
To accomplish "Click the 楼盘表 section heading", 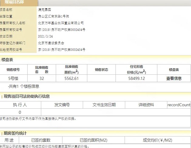I will point(7,60).
